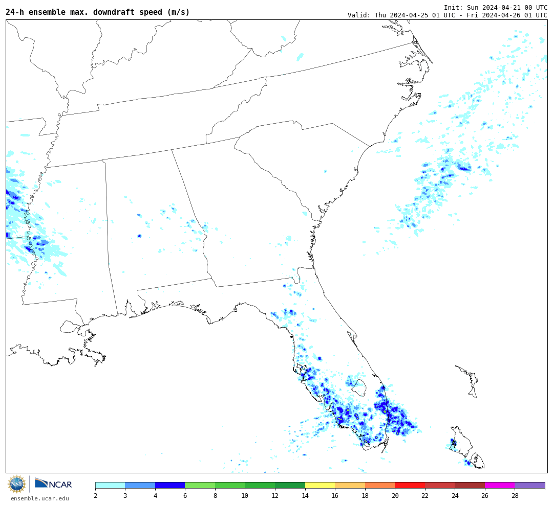Click the NCAR logo
This screenshot has width=553, height=505.
[x=53, y=484]
